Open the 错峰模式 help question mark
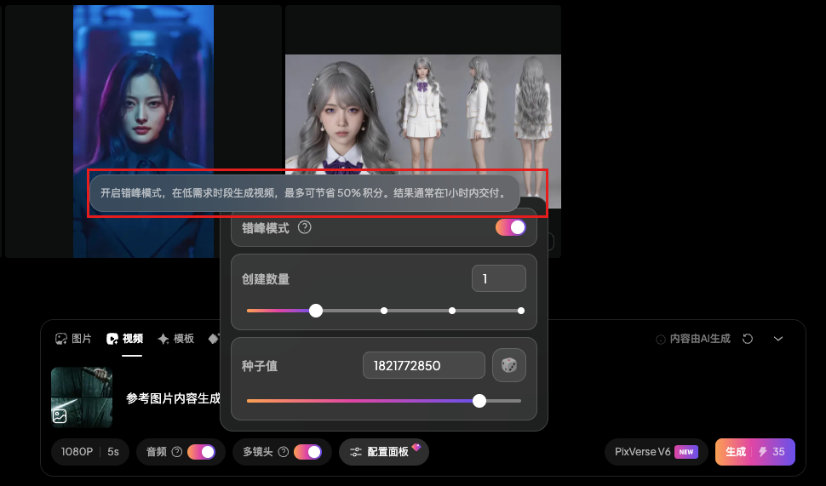Screen dimensions: 826x486 305,227
